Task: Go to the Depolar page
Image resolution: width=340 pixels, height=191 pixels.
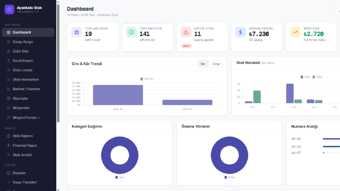Action: (x=28, y=173)
